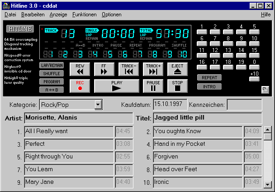Click the compact view icon at panel corner

(x=265, y=90)
